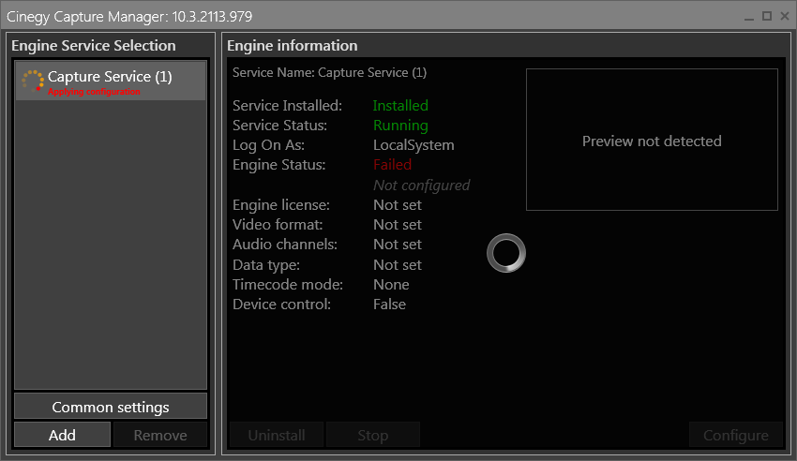This screenshot has height=461, width=797.
Task: Click the 'Not set' value for Engine license
Action: (x=398, y=204)
